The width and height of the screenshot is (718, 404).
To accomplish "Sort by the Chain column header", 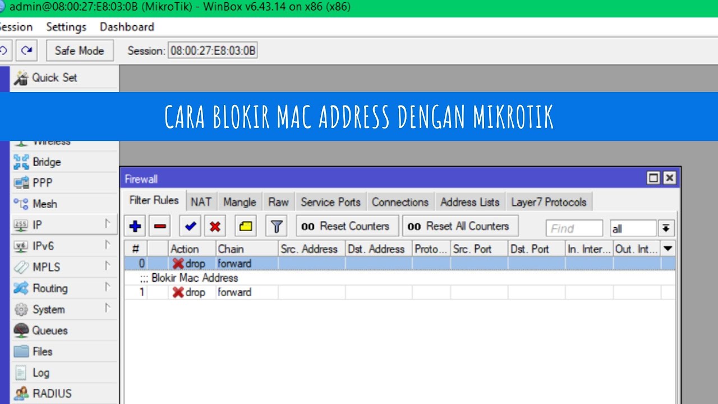I will tap(247, 249).
